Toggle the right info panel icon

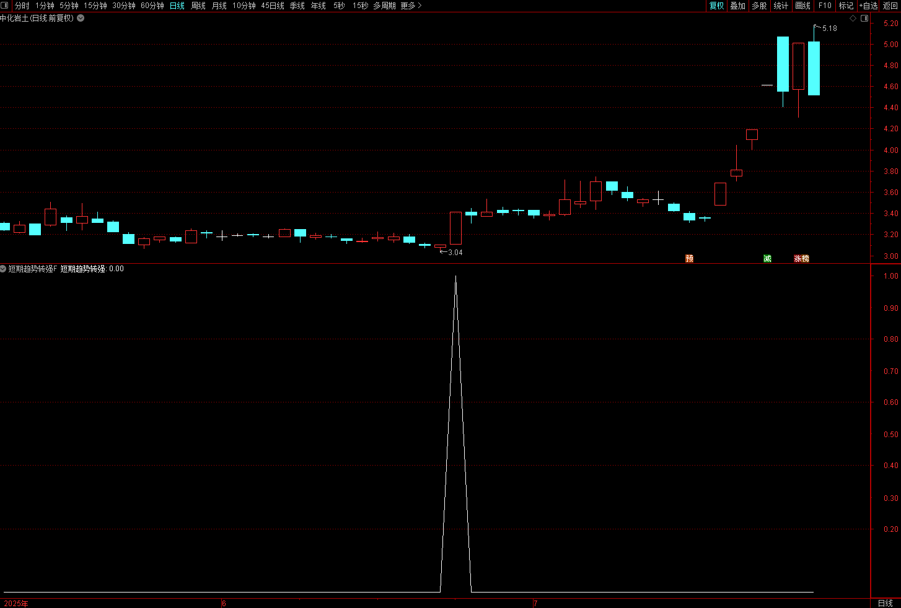pyautogui.click(x=864, y=19)
